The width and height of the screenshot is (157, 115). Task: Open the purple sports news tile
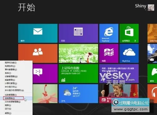click(119, 74)
